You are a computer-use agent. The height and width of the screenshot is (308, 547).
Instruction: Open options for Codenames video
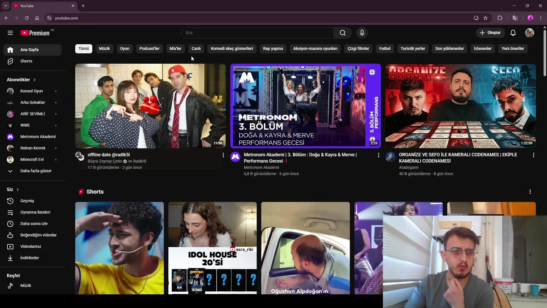tap(533, 155)
